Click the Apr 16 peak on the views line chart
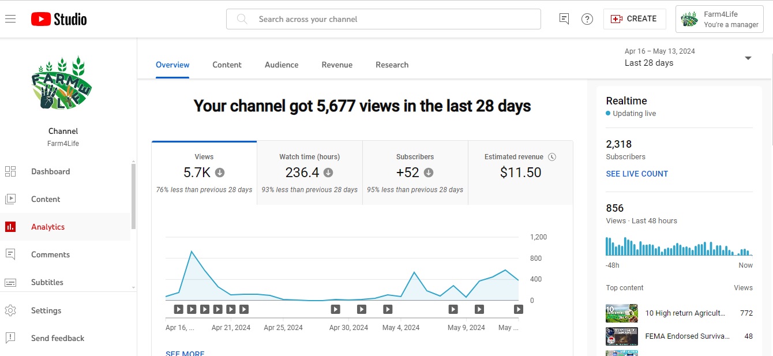 coord(192,252)
